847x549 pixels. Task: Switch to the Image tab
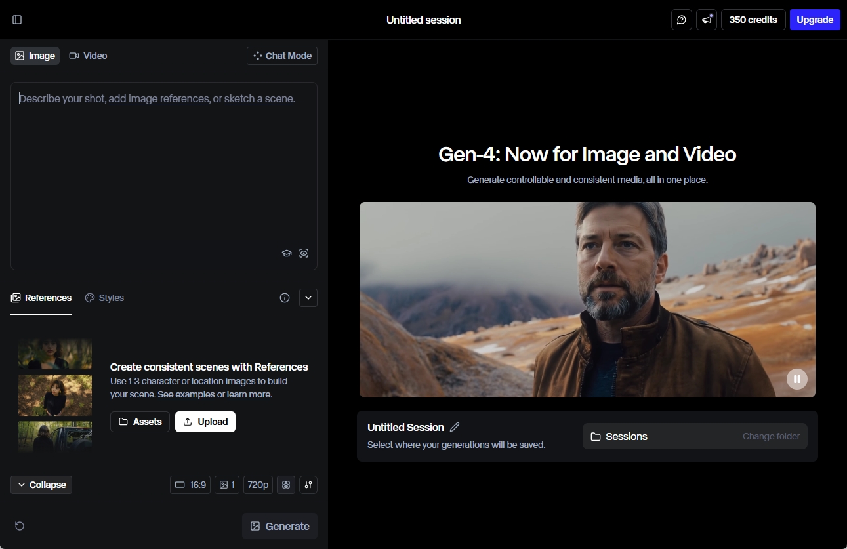pyautogui.click(x=35, y=56)
